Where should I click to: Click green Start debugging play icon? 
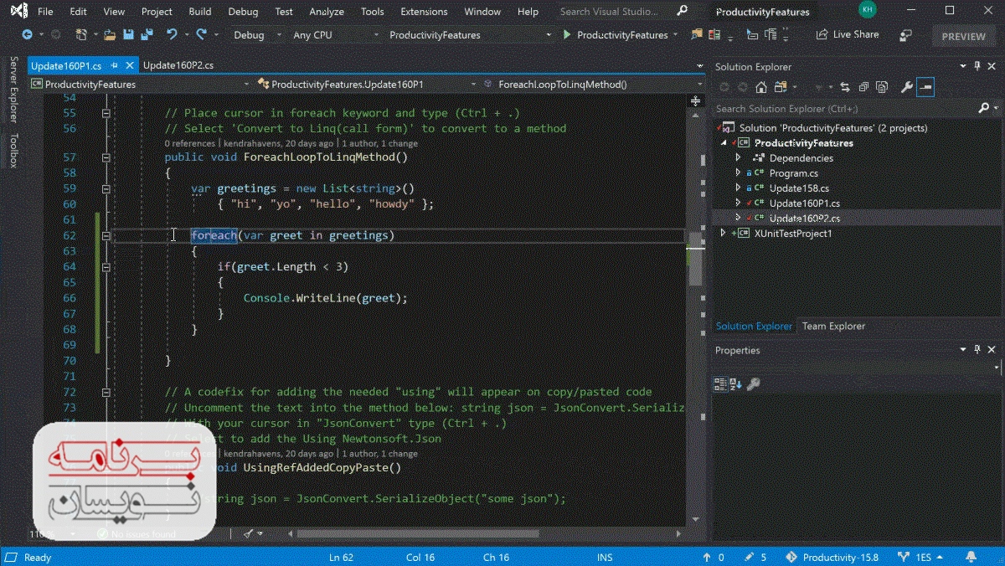click(567, 35)
